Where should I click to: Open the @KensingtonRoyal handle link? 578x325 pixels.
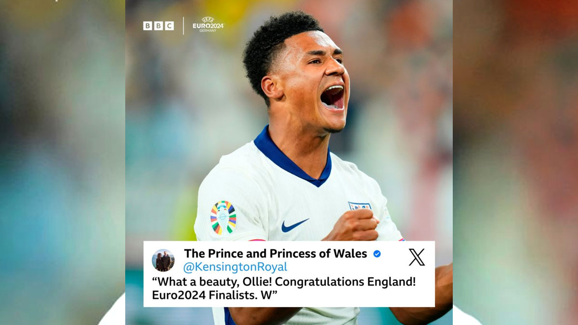(x=235, y=267)
